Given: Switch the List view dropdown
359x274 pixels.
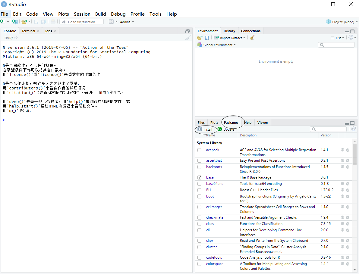Looking at the screenshot, I should 337,38.
